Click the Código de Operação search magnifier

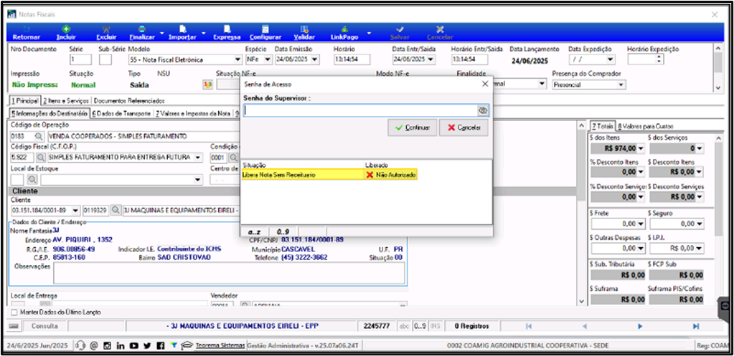coord(38,136)
